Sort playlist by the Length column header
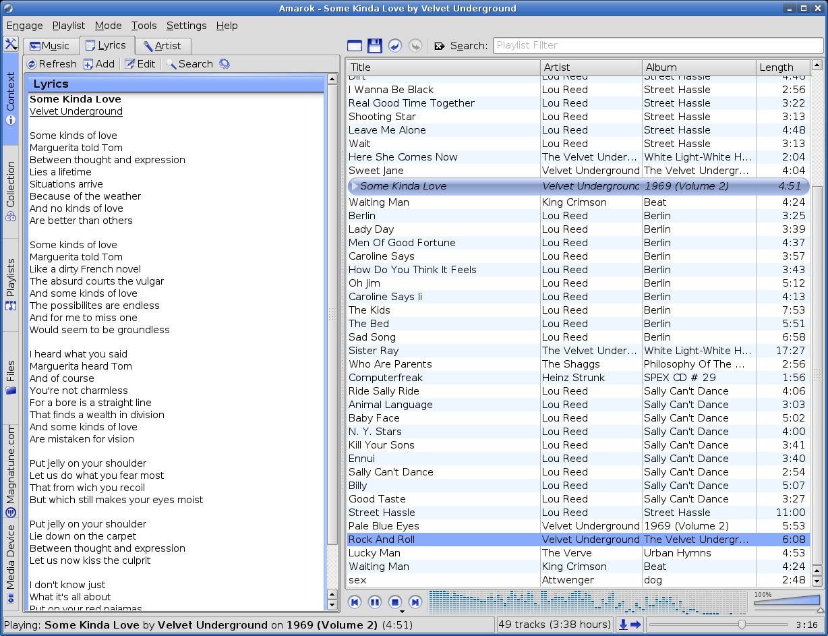 [783, 67]
